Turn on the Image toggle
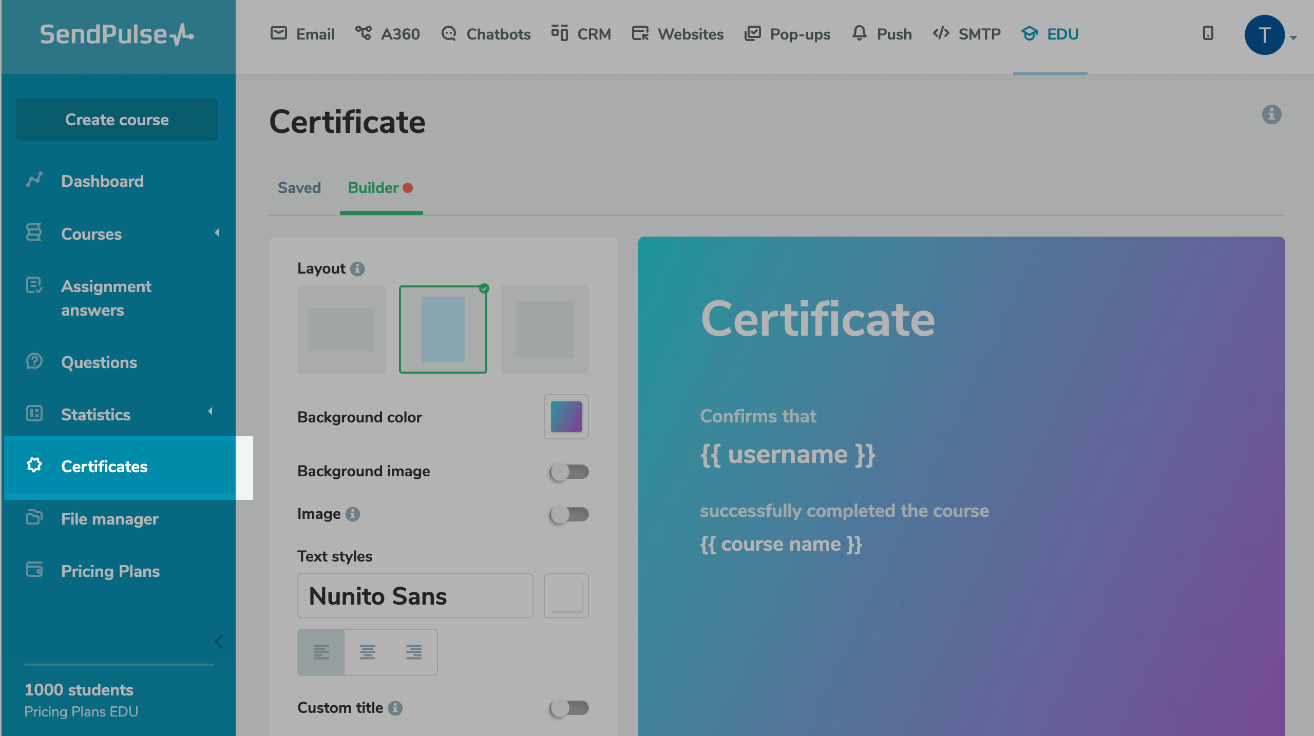Viewport: 1314px width, 736px height. click(569, 514)
